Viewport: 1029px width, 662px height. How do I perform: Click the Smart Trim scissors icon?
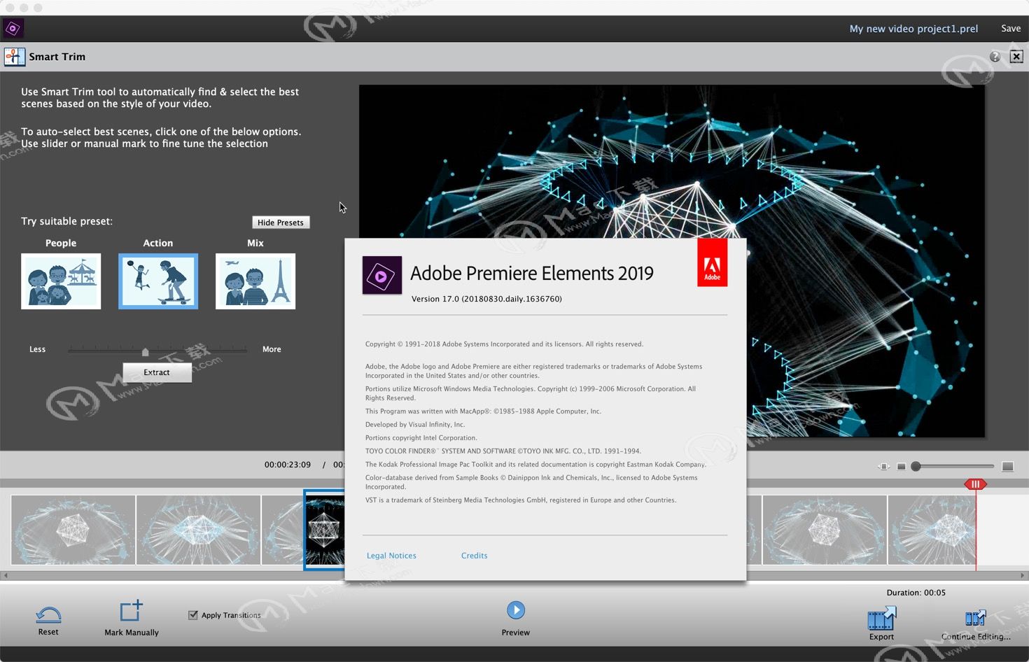pyautogui.click(x=14, y=57)
